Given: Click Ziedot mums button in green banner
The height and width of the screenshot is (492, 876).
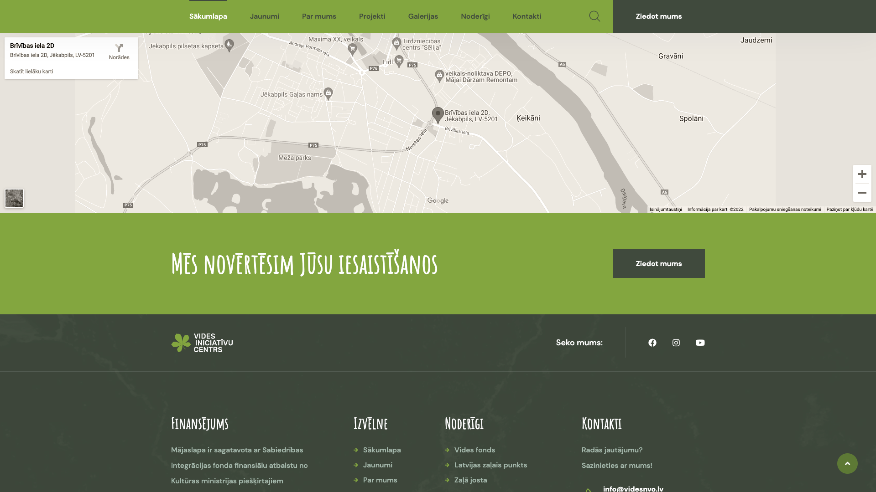Looking at the screenshot, I should (x=658, y=263).
